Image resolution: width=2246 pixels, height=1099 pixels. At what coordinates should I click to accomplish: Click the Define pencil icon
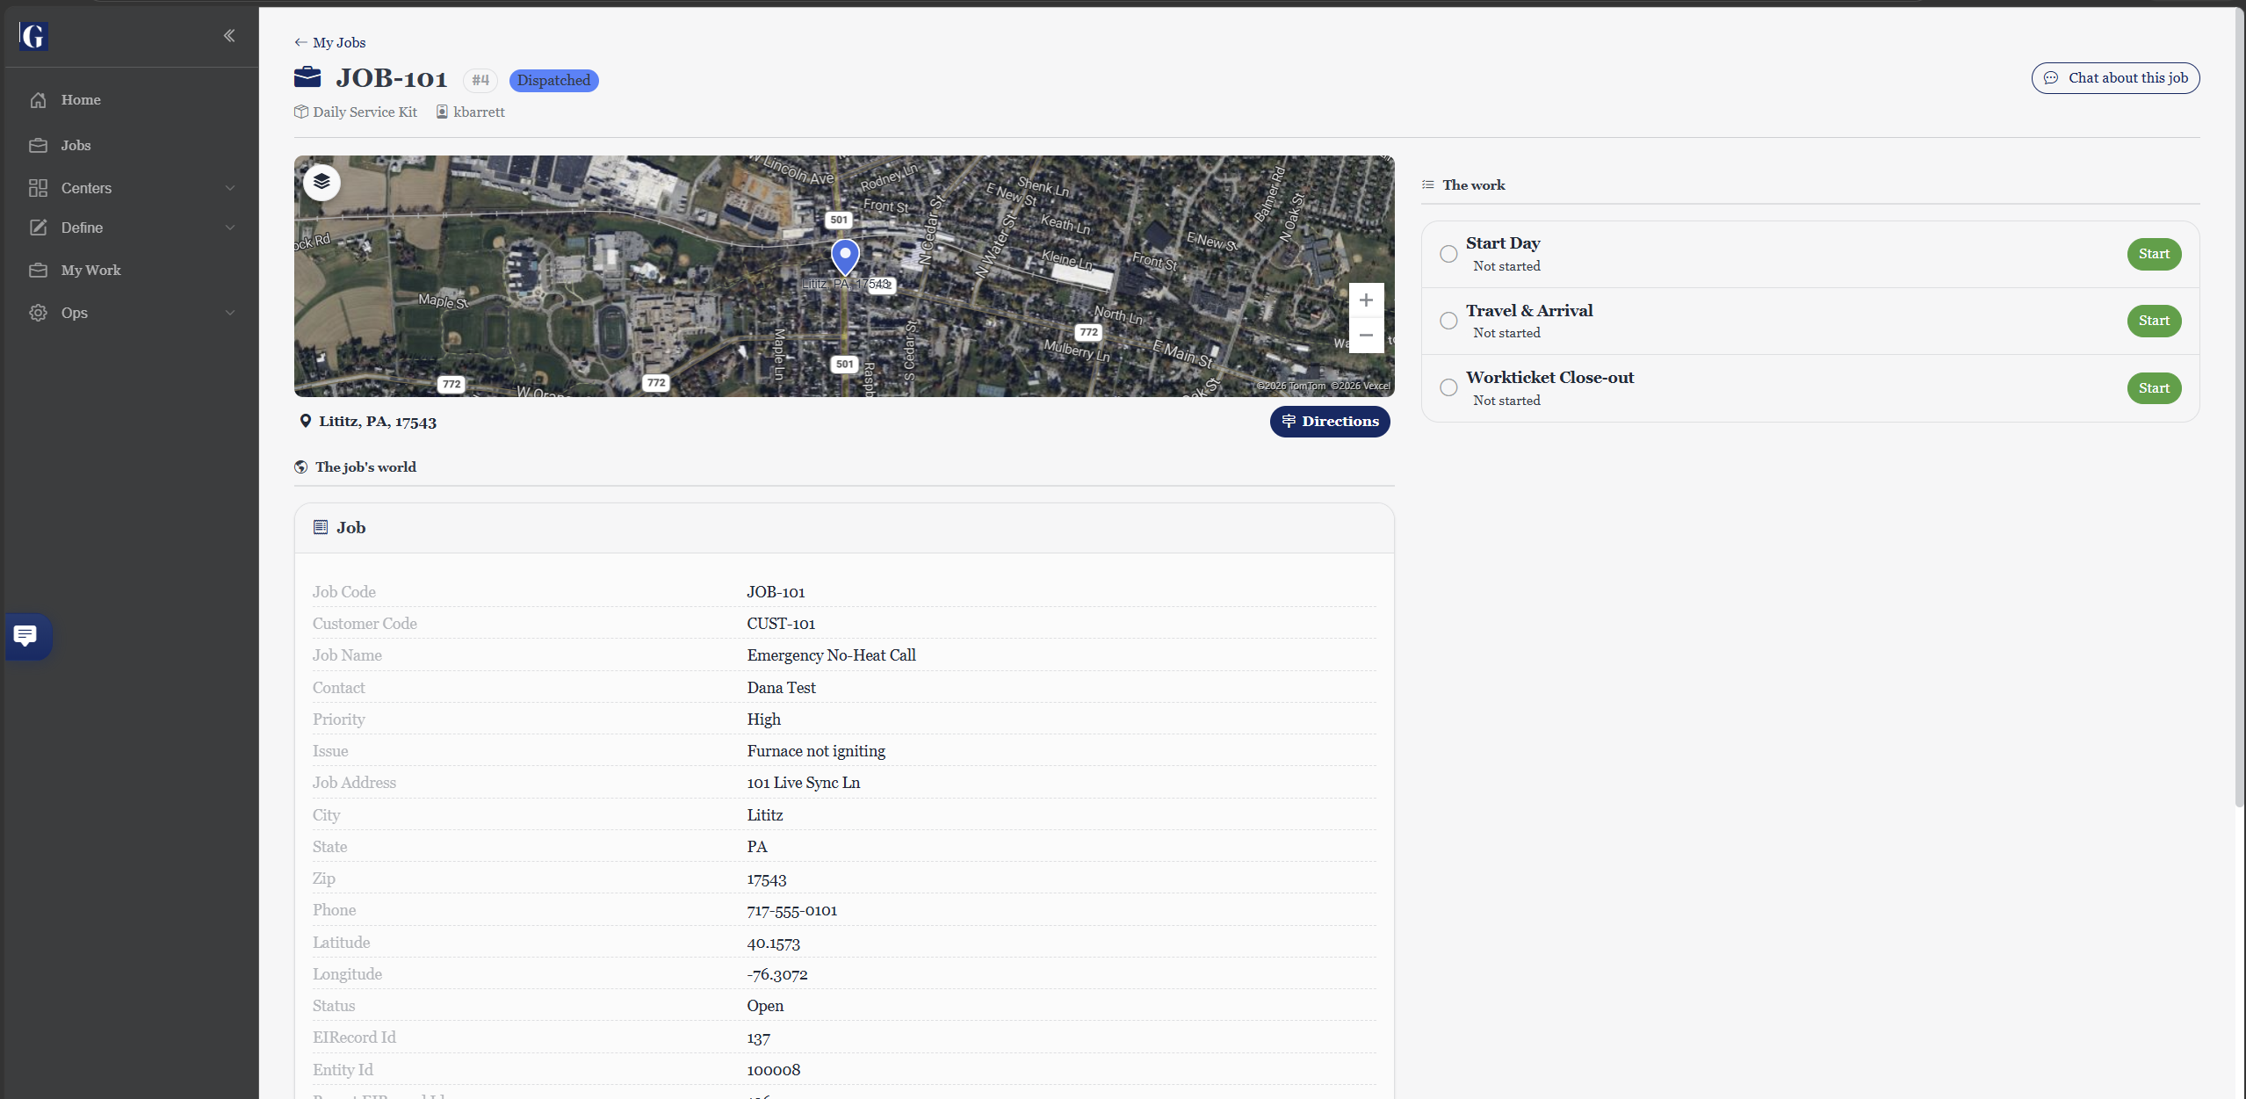pyautogui.click(x=38, y=228)
